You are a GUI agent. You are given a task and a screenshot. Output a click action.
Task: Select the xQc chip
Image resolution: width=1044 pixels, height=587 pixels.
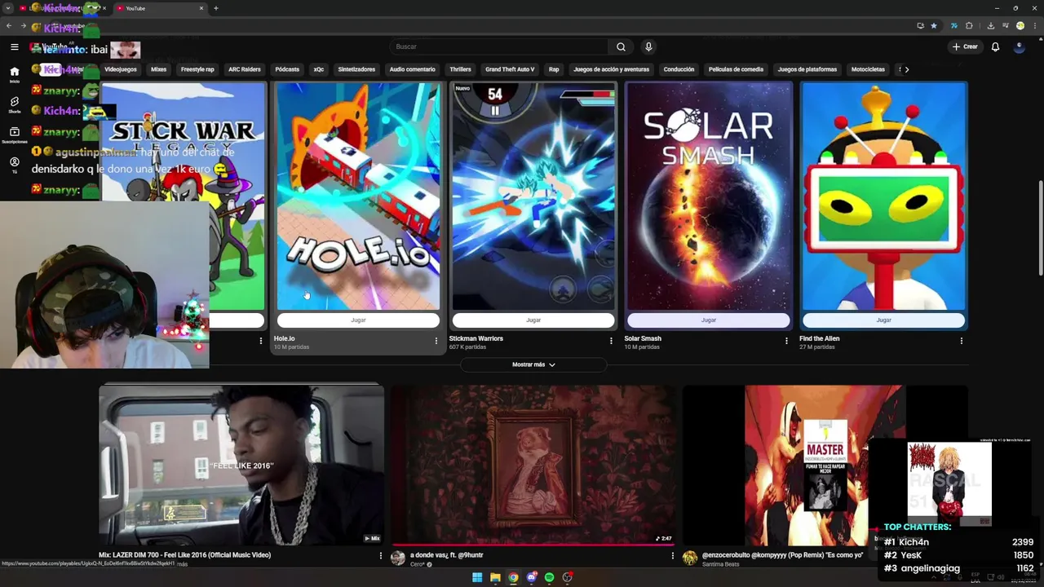[x=319, y=69]
